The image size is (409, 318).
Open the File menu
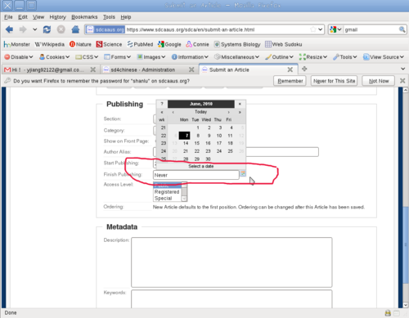8,17
